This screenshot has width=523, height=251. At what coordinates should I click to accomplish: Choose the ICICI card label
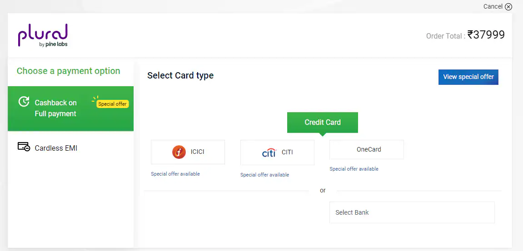(x=198, y=152)
